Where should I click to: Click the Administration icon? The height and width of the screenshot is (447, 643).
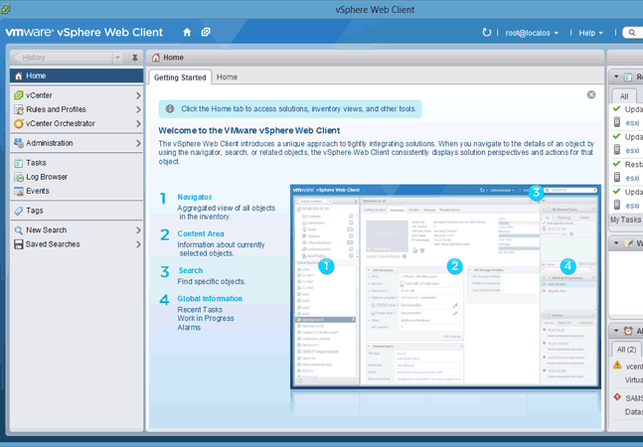click(19, 143)
